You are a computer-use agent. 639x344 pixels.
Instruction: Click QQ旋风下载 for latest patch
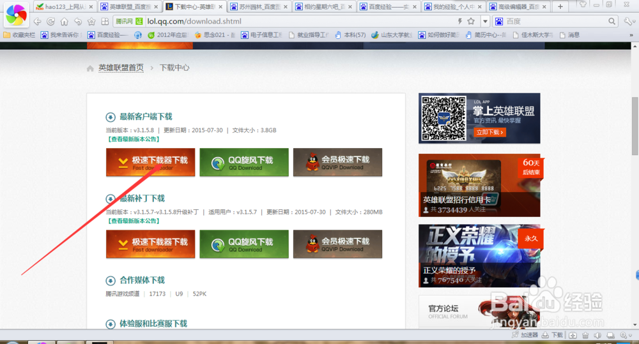coord(244,244)
